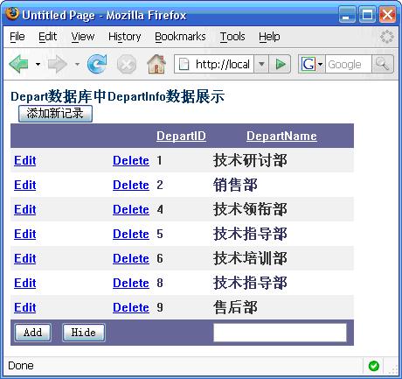
Task: Open the Google search engine selector dropdown
Action: point(312,64)
